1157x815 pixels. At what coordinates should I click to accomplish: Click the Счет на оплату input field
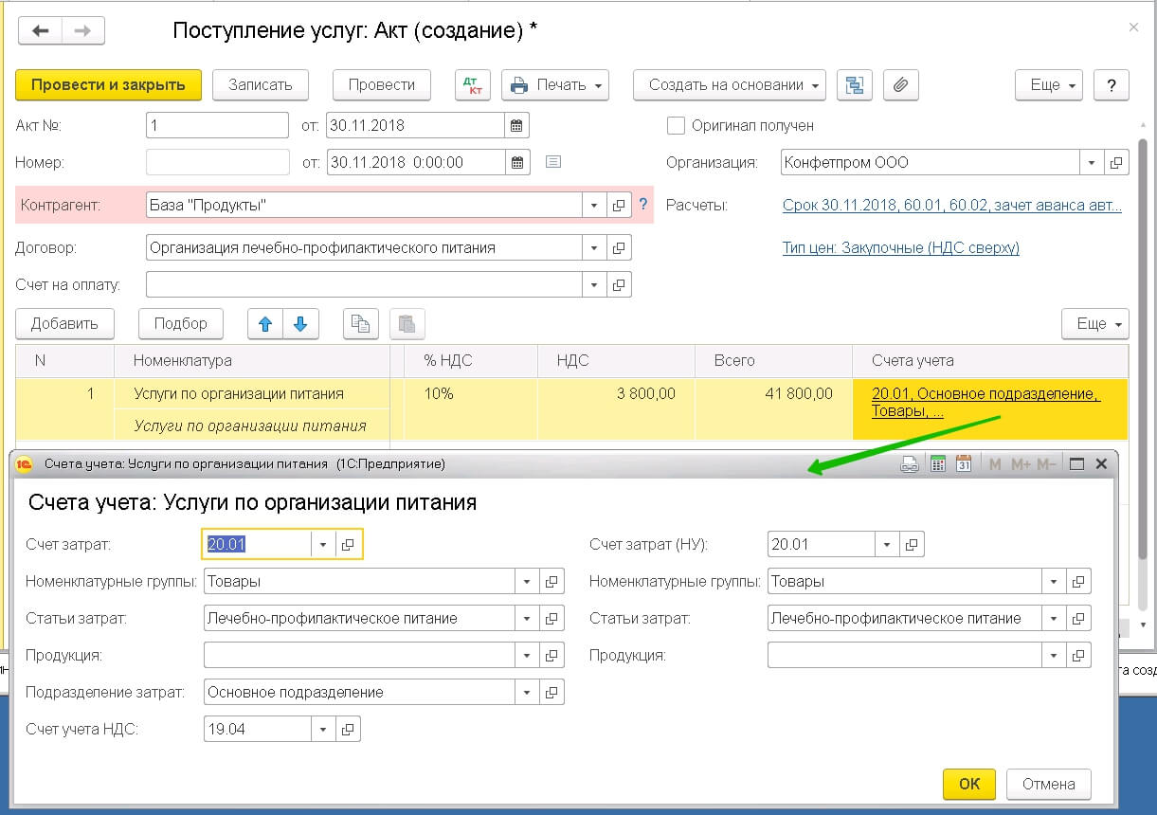(365, 284)
